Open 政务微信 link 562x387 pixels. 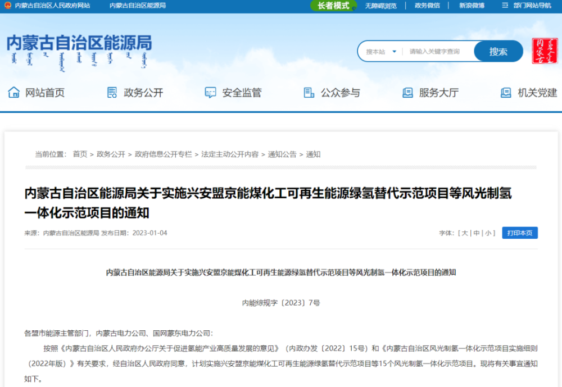click(427, 6)
